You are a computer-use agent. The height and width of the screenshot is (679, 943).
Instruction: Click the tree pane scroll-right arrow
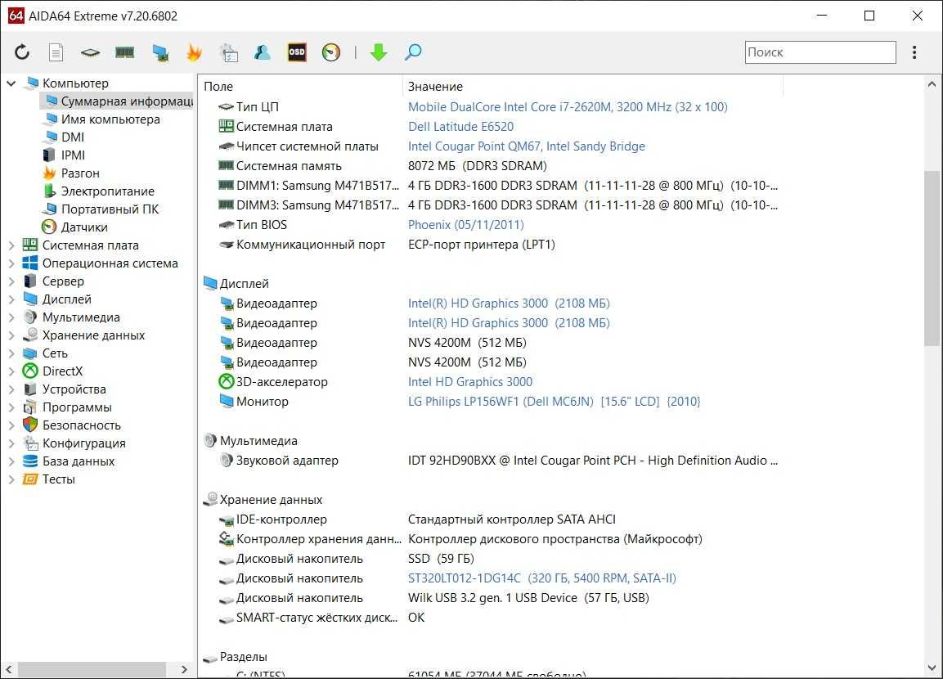click(x=184, y=669)
